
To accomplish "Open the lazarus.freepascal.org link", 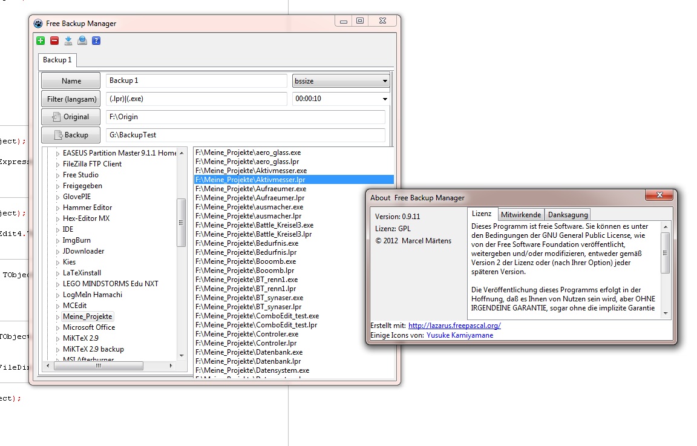I will coord(454,326).
